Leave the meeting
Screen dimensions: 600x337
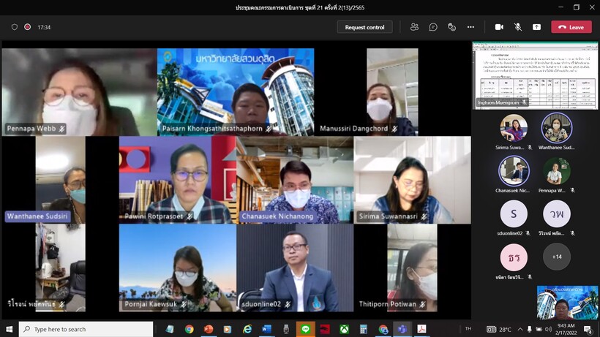tap(571, 27)
